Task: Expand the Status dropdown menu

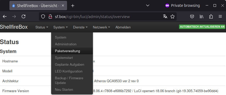Action: pyautogui.click(x=42, y=27)
